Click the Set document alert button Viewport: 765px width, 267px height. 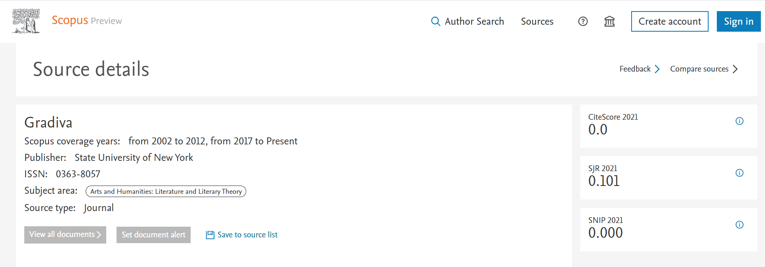coord(153,235)
